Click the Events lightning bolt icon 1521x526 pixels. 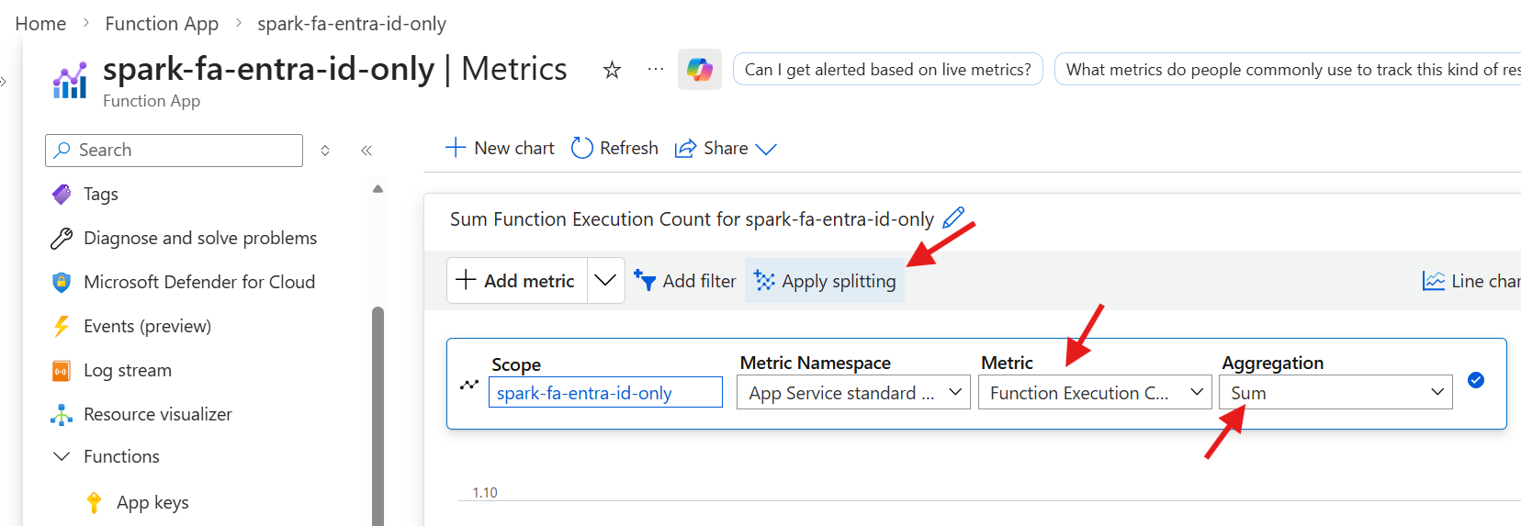62,326
